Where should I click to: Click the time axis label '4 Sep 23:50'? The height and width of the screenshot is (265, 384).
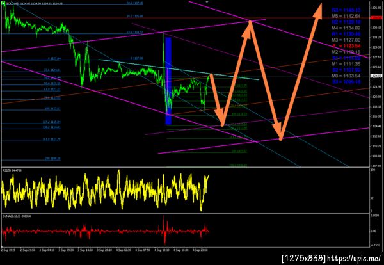[200, 250]
